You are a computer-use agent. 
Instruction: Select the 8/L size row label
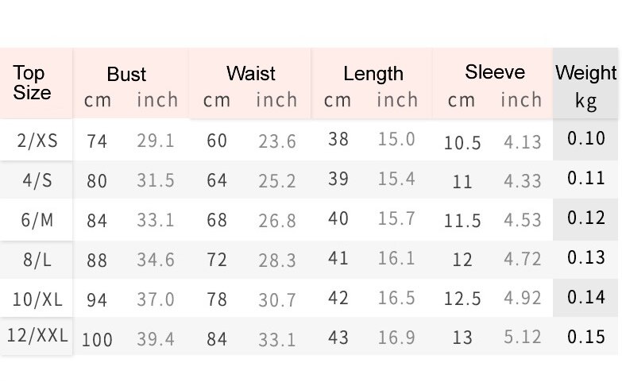(37, 260)
